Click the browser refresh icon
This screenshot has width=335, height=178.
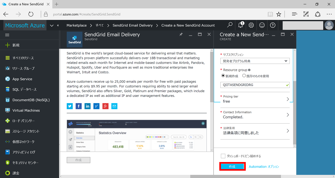pos(31,14)
